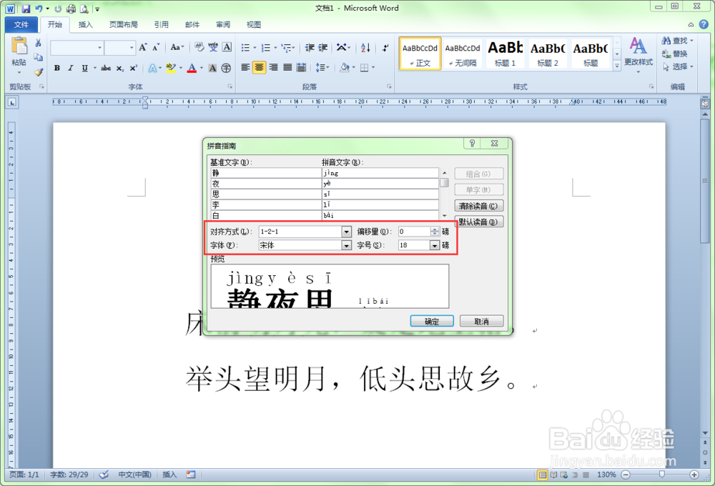Switch to the 视图 tab

coord(254,24)
